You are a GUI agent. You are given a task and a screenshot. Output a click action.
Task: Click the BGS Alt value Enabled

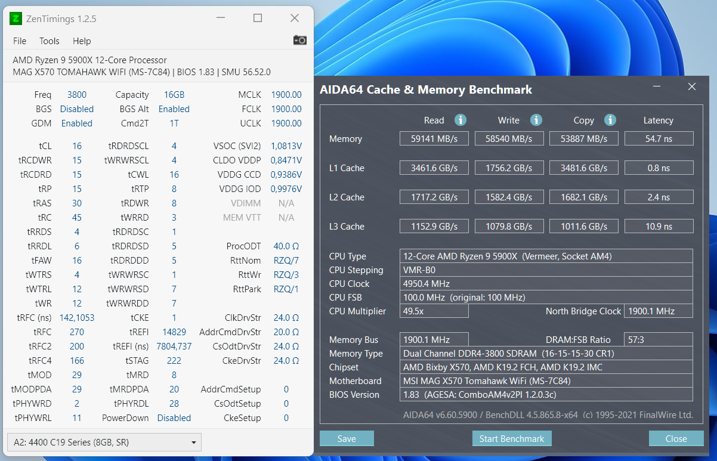click(x=174, y=109)
